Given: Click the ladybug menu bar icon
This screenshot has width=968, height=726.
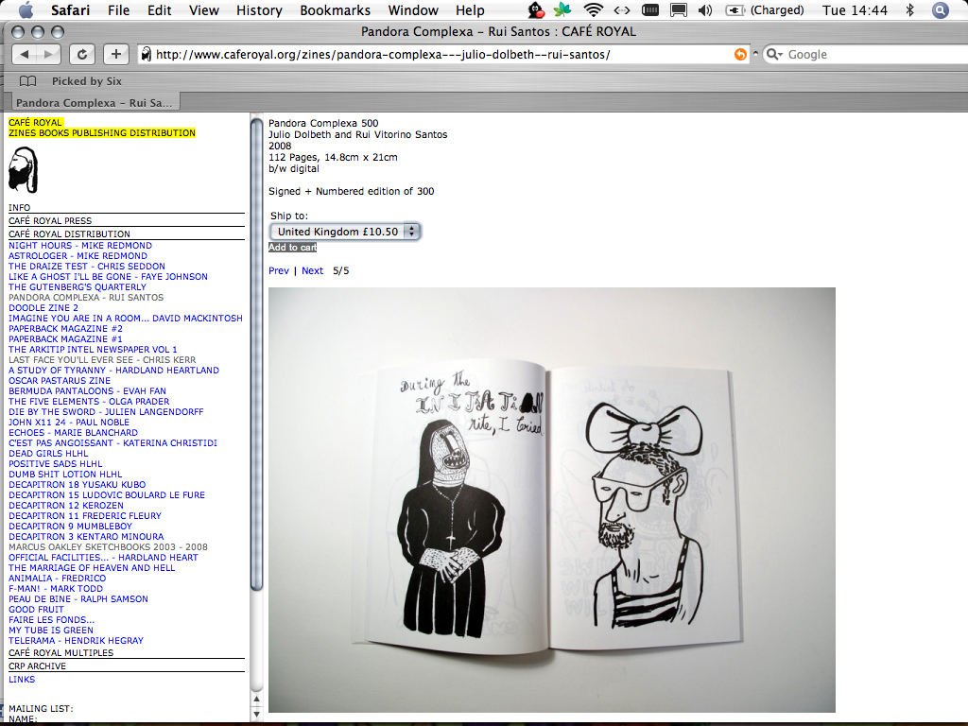Looking at the screenshot, I should point(537,9).
